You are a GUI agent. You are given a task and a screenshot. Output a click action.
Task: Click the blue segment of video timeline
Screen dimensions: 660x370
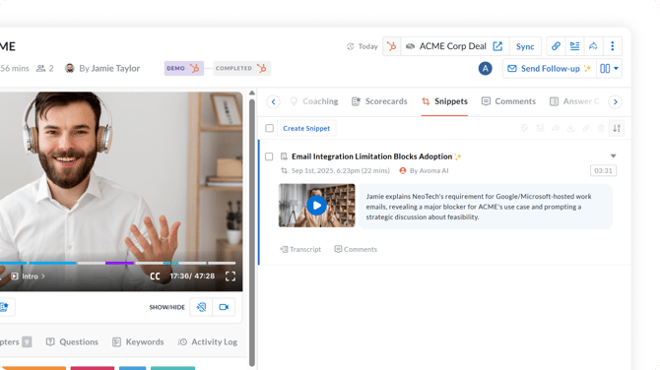52,263
